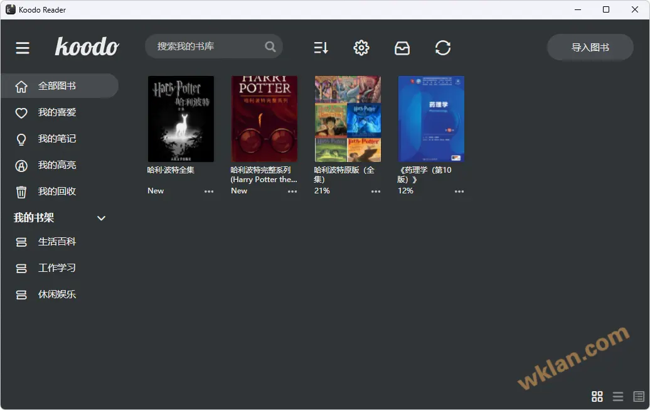Image resolution: width=650 pixels, height=410 pixels.
Task: Open the sort order options
Action: click(x=321, y=48)
